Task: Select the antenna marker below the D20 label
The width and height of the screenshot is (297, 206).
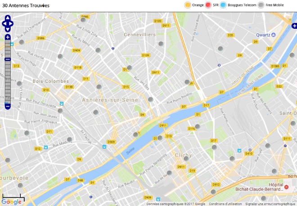Action: 220,49
